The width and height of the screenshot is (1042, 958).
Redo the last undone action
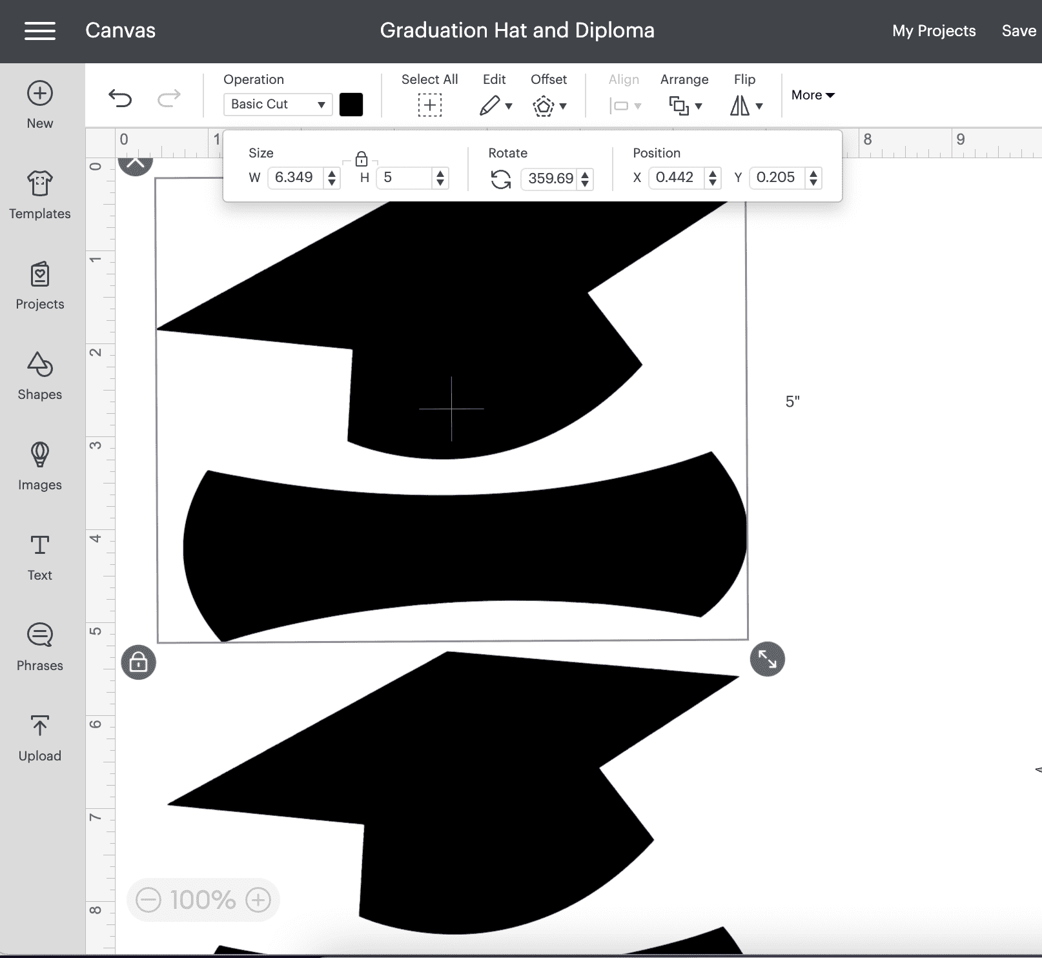pos(169,98)
